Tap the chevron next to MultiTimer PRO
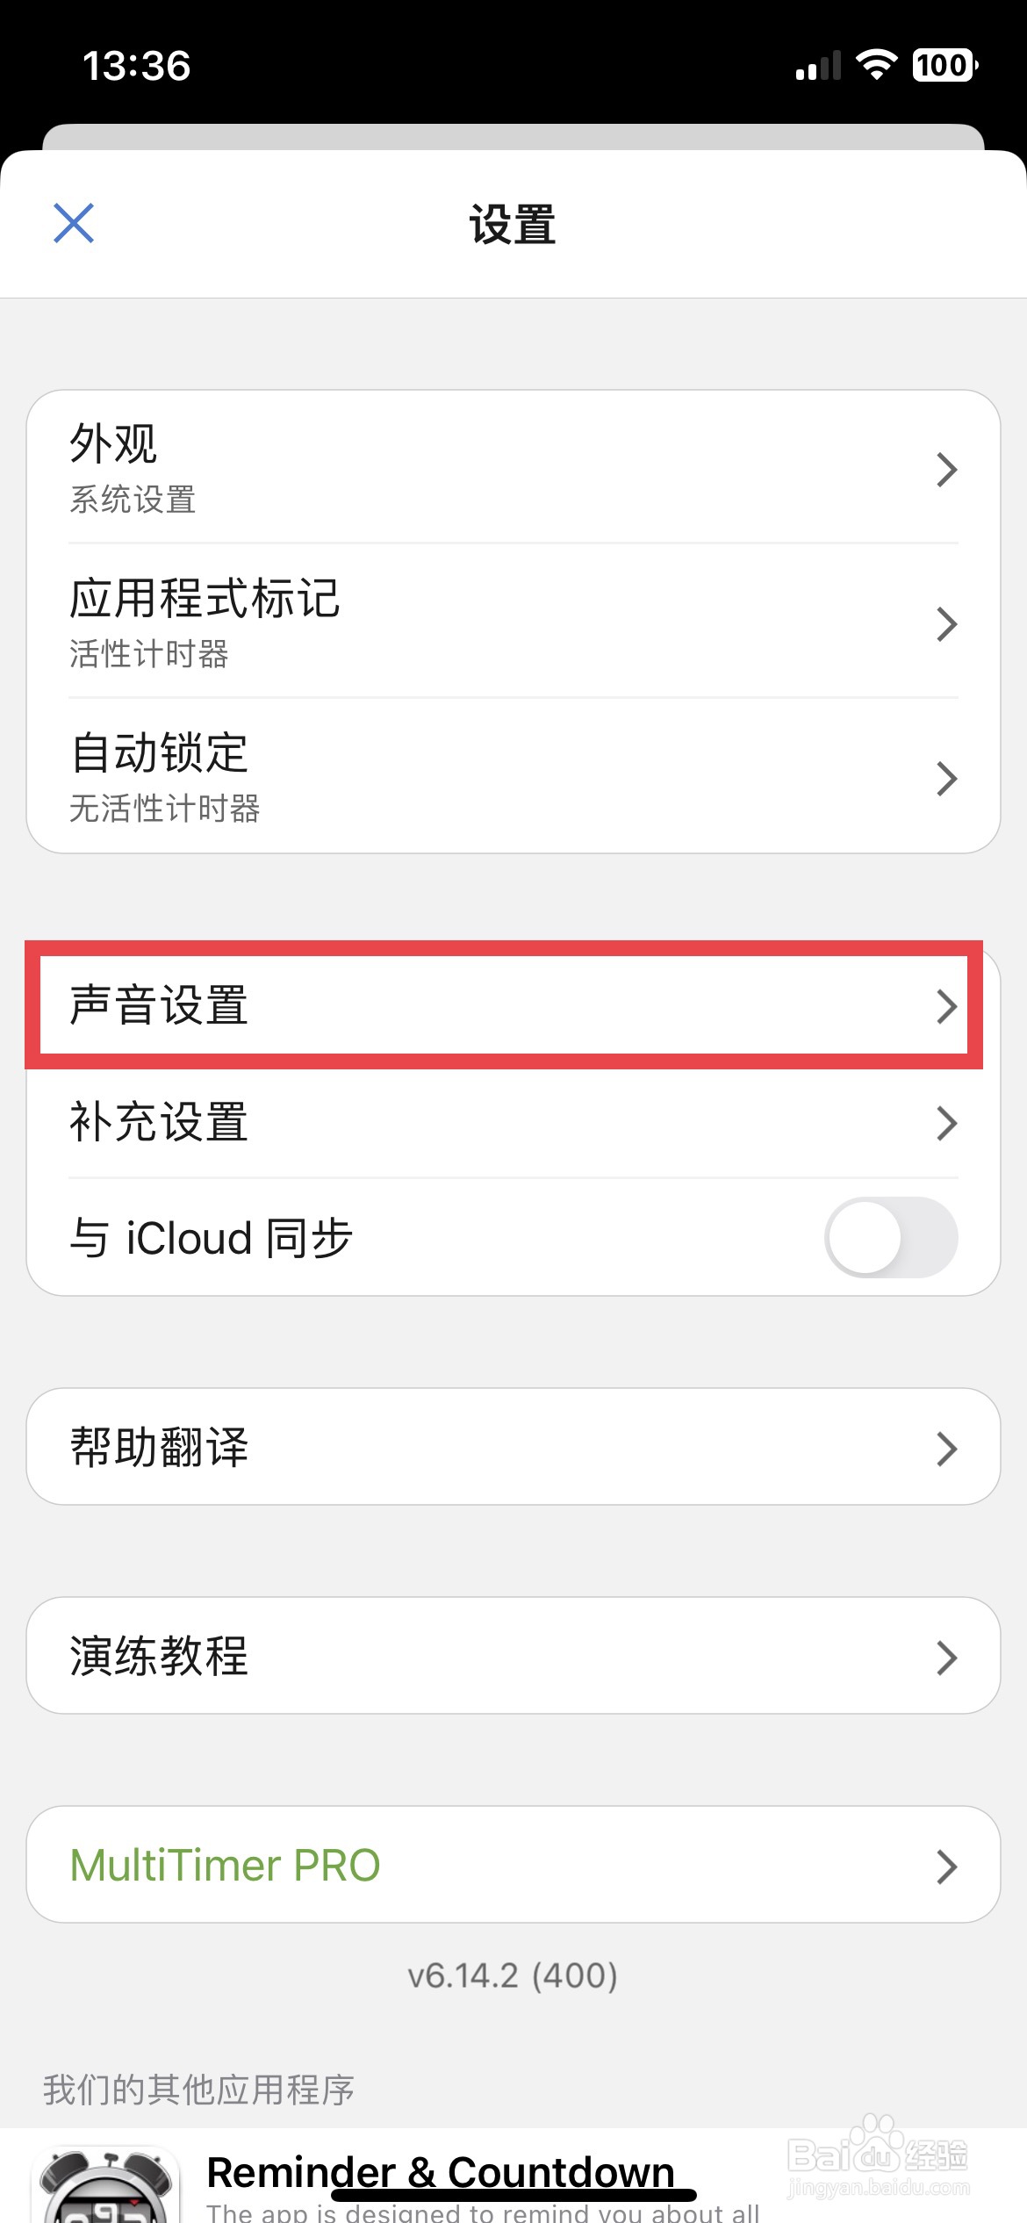 (946, 1867)
